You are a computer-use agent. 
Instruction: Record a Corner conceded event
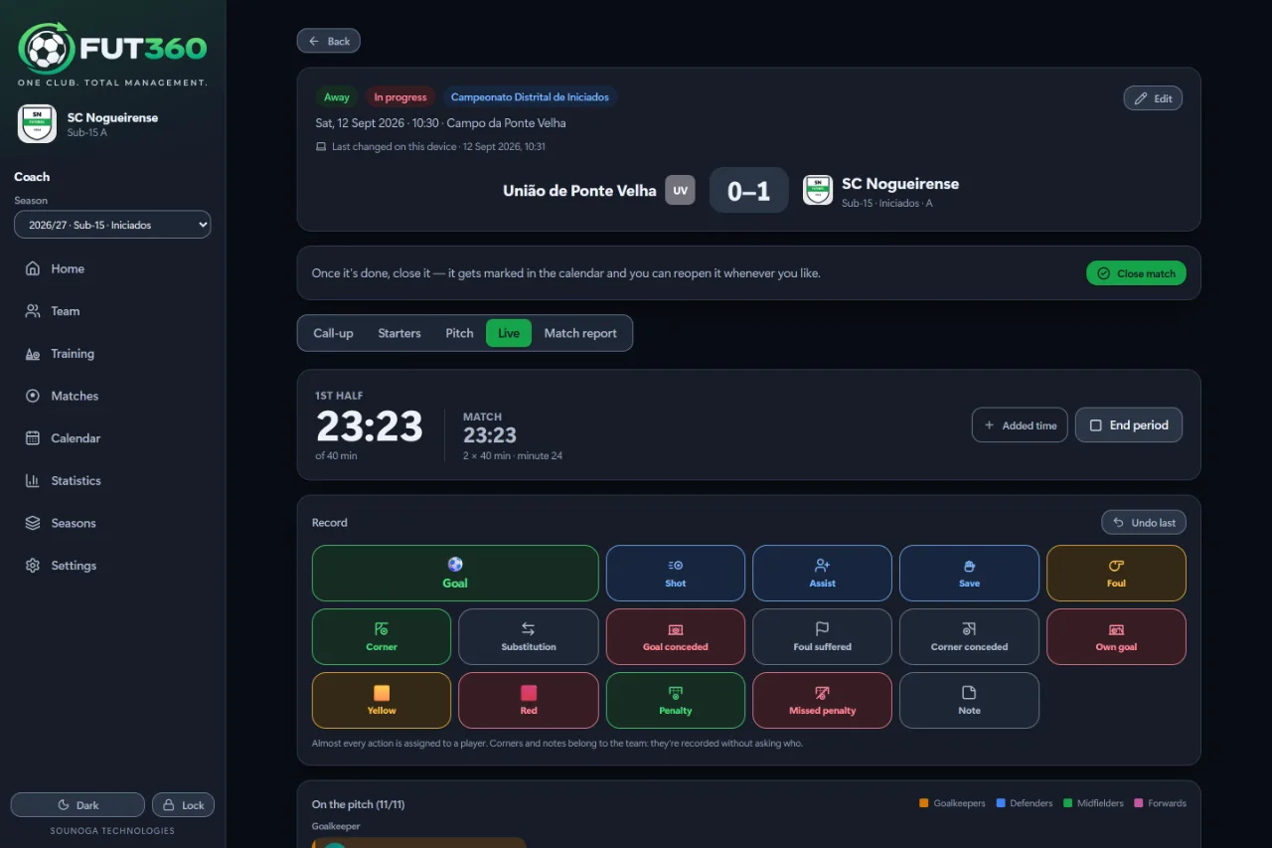969,636
